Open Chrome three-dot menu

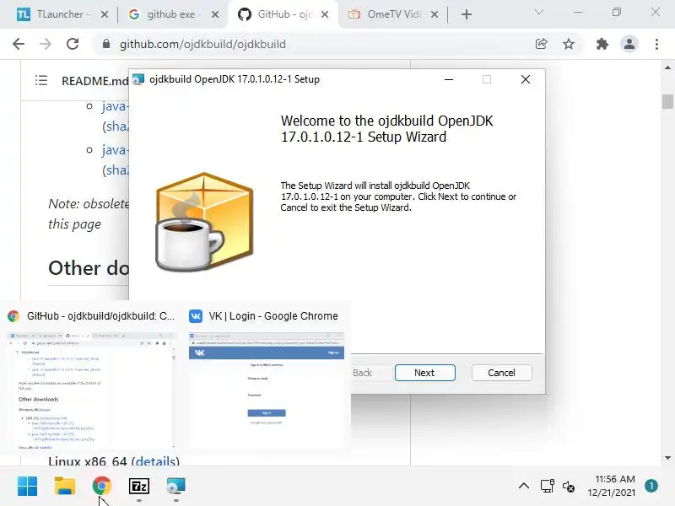656,44
